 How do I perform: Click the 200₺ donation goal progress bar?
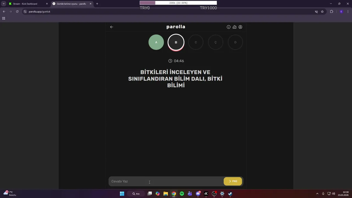click(178, 3)
